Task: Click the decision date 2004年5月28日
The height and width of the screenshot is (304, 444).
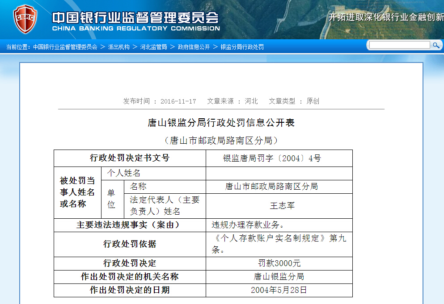Action: pyautogui.click(x=279, y=290)
